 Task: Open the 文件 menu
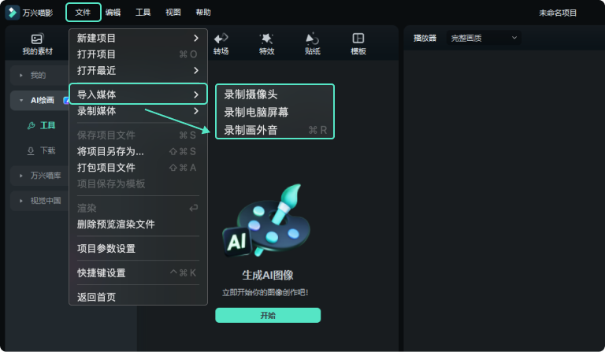[83, 13]
